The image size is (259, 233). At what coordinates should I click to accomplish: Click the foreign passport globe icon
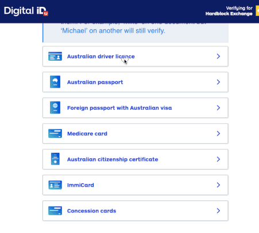click(x=55, y=108)
